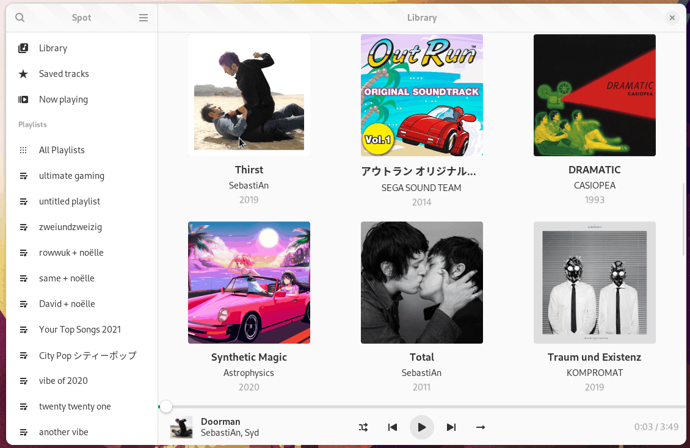Click playlist icon beside ultimate gaming
The image size is (690, 448).
click(x=23, y=176)
